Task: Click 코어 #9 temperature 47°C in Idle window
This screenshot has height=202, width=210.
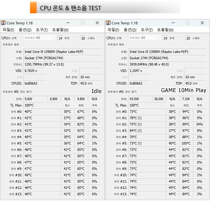Action: 42,169
